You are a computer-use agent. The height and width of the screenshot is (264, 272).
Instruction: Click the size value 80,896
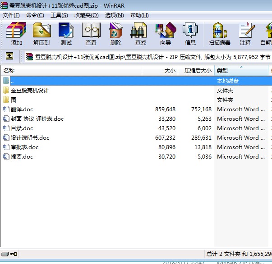167,147
